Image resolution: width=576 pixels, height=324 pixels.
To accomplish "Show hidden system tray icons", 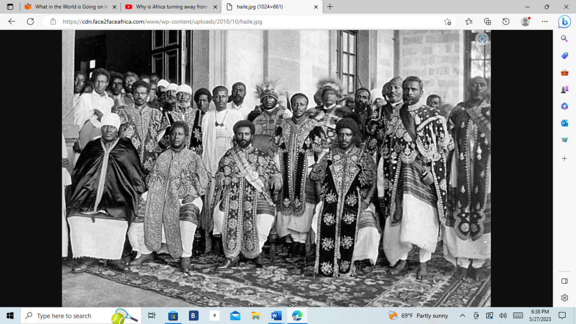I will pyautogui.click(x=462, y=315).
